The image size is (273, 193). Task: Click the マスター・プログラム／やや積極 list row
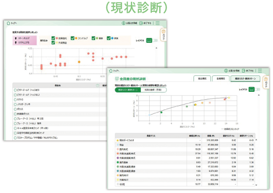[x=60, y=138]
